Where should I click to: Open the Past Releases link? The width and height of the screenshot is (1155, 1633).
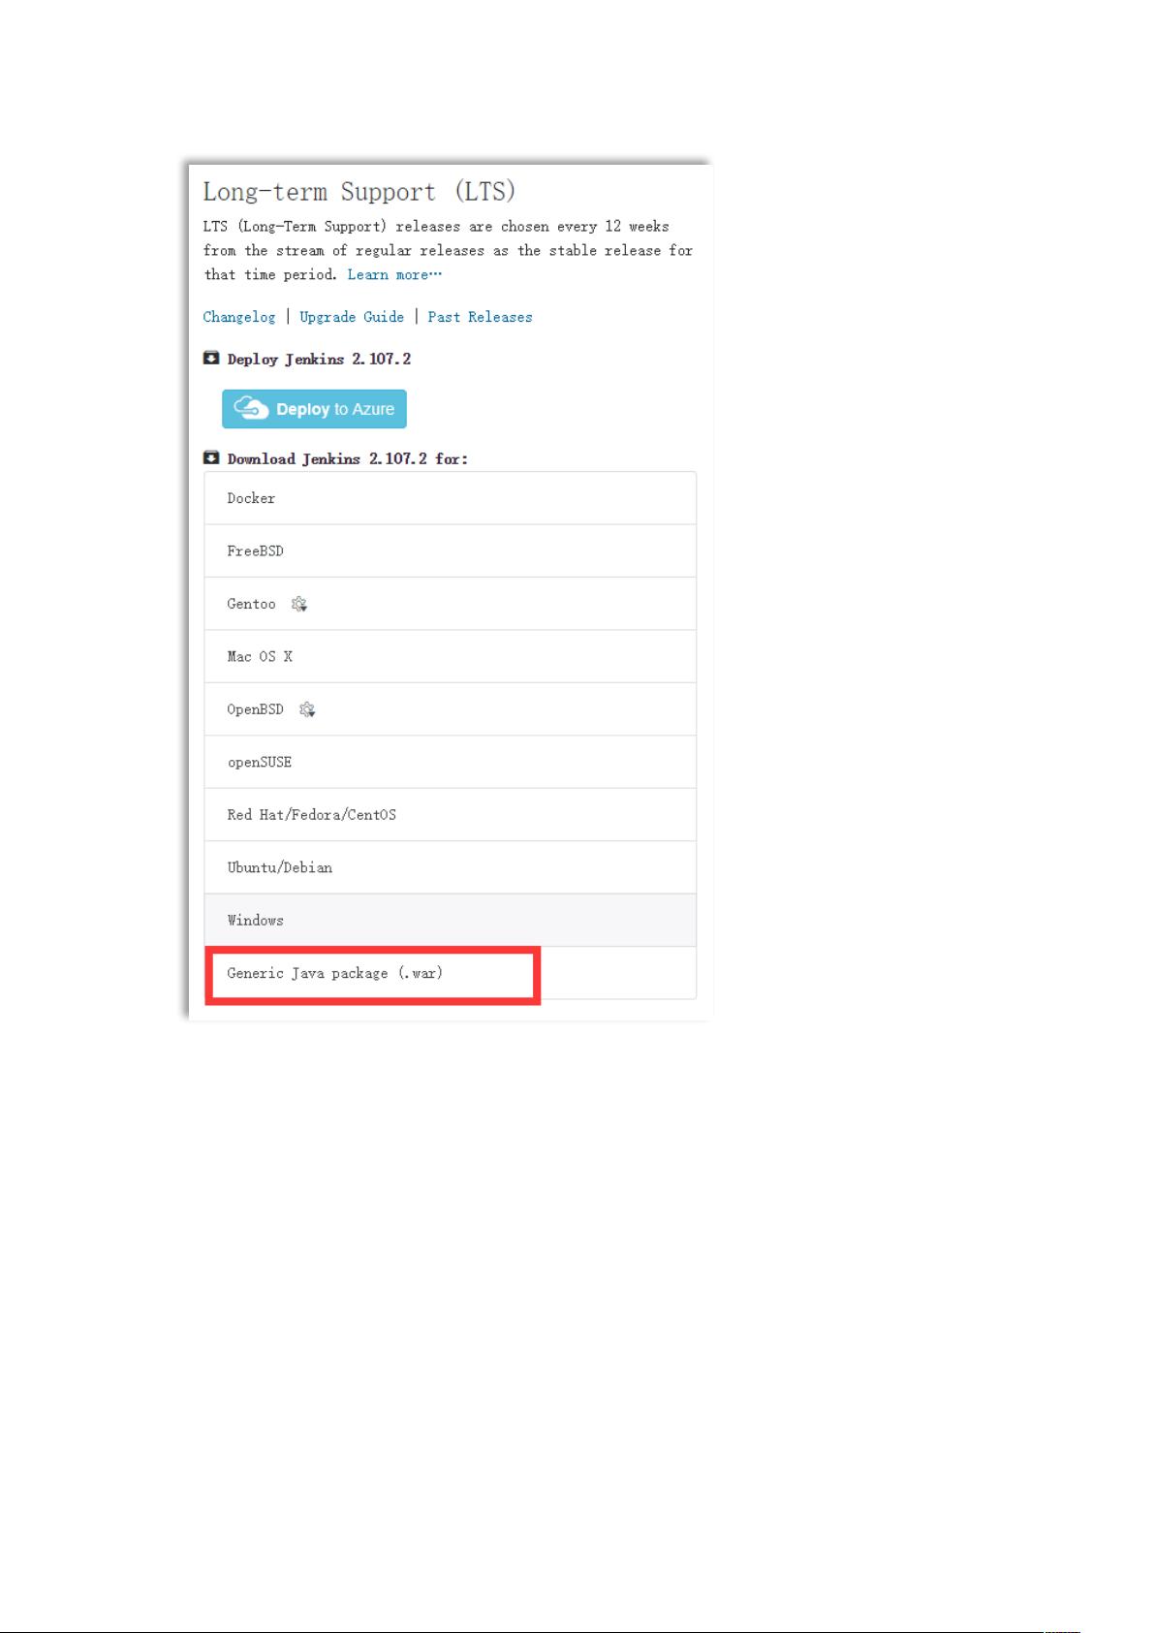(x=481, y=317)
